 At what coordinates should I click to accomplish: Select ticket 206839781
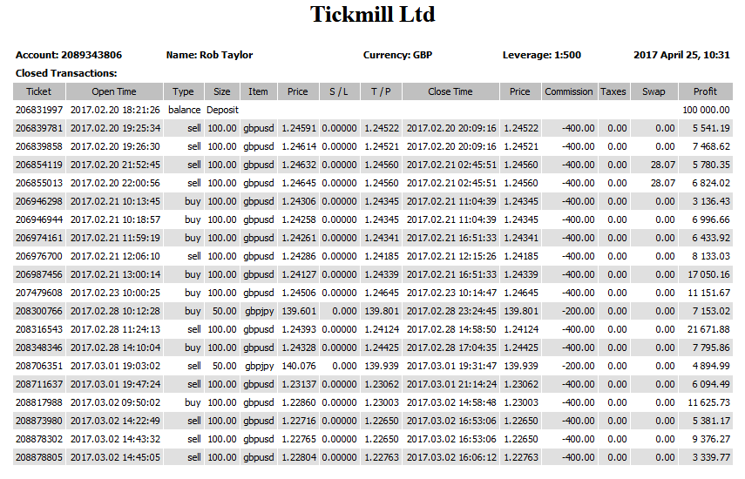coord(39,128)
